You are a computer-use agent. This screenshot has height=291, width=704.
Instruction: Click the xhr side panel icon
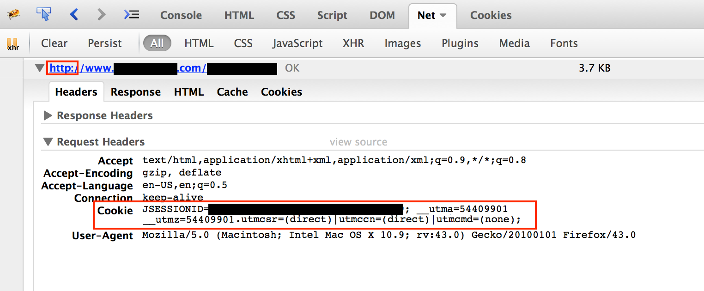13,43
